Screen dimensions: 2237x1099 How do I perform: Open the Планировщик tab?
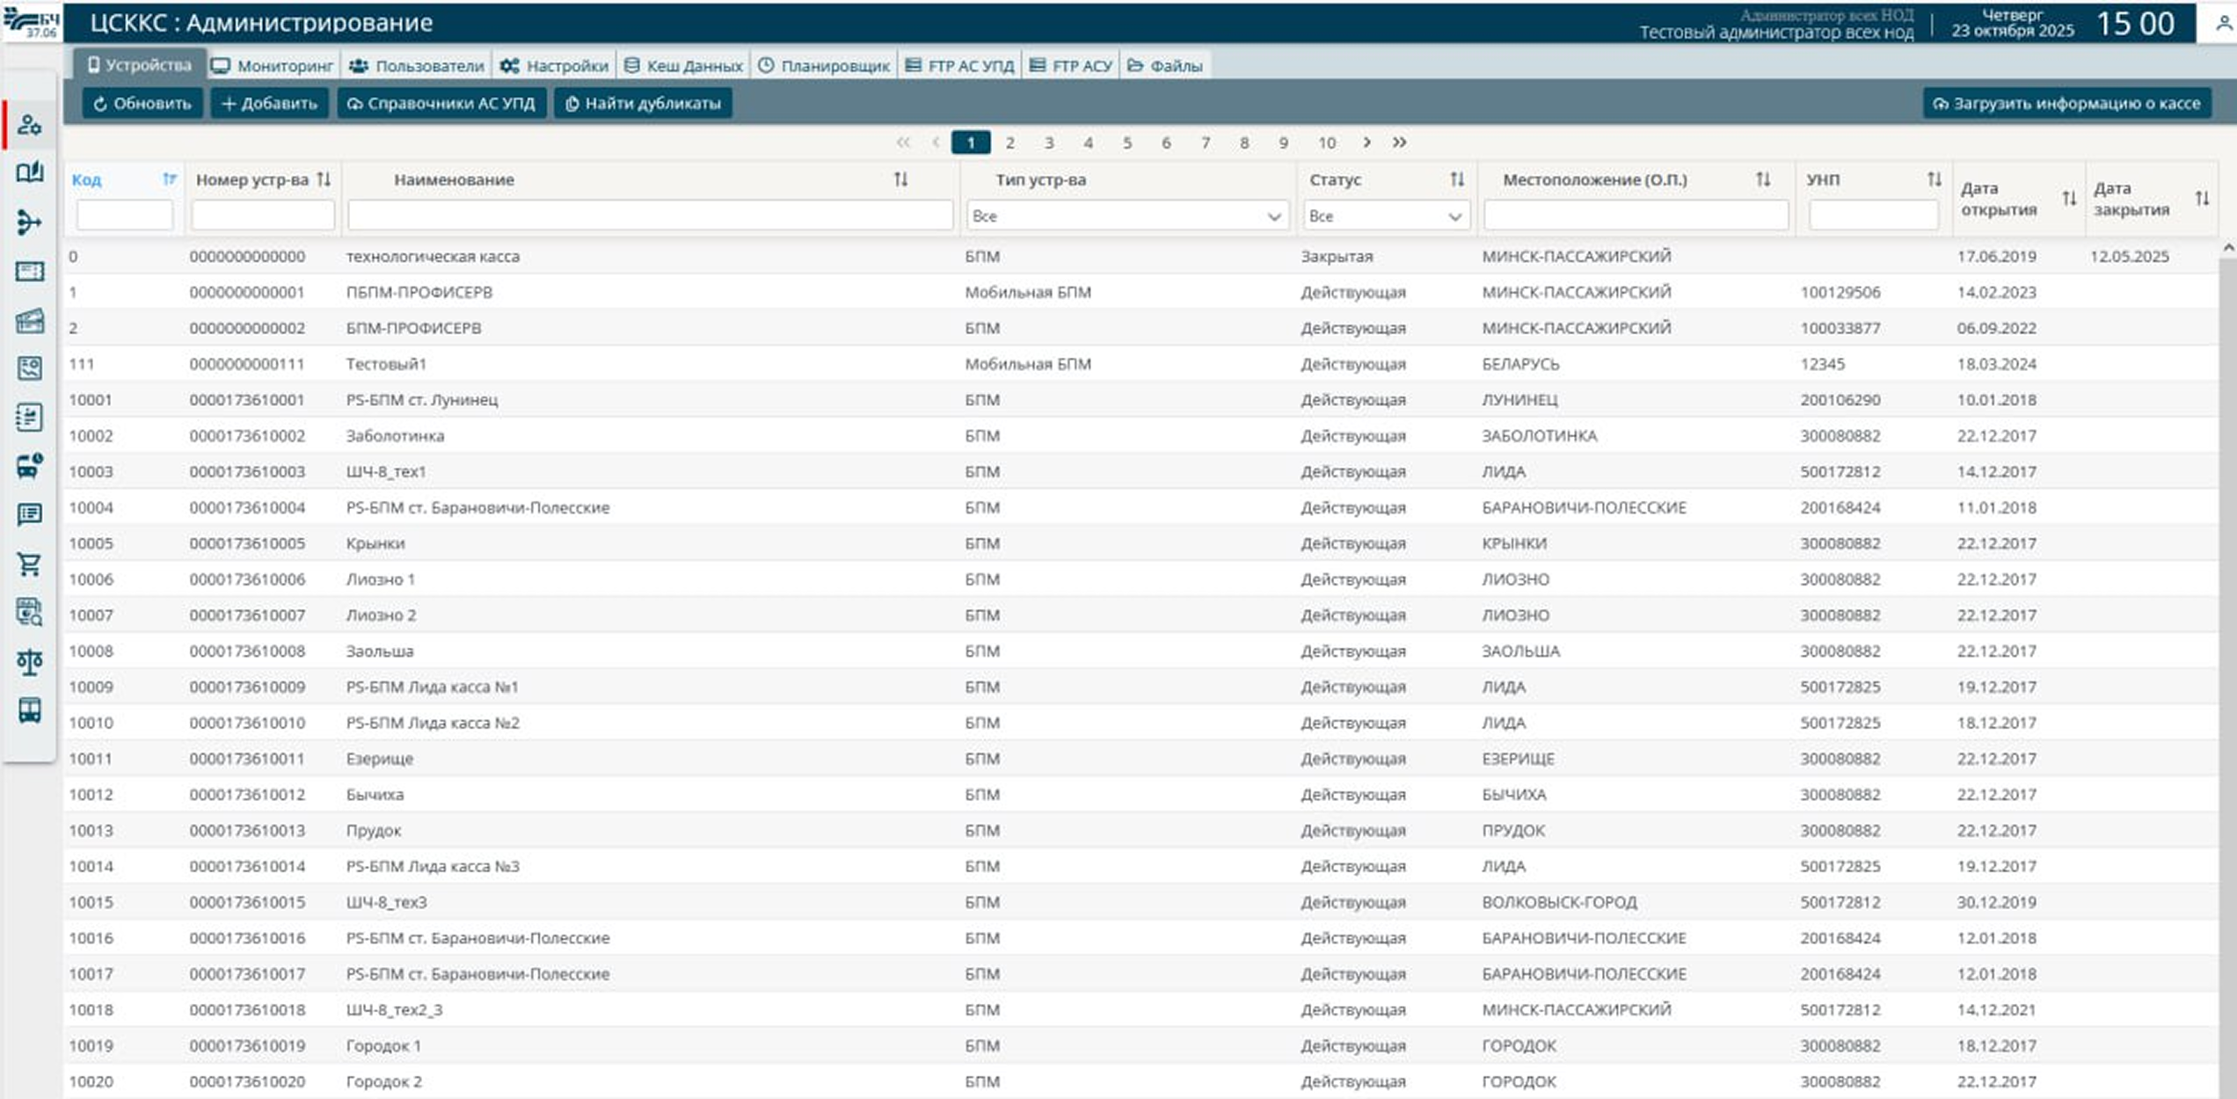tap(825, 66)
